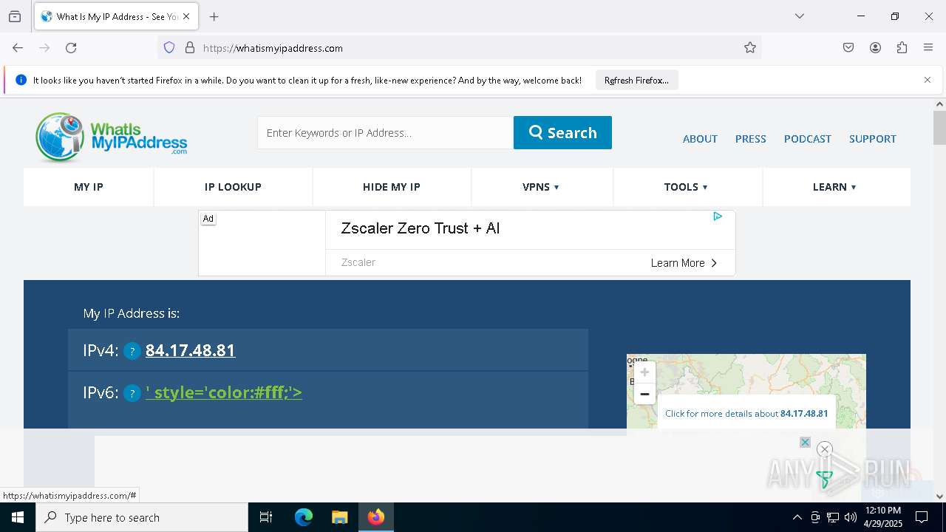Click IPv4 question mark help icon
This screenshot has width=946, height=532.
point(132,351)
